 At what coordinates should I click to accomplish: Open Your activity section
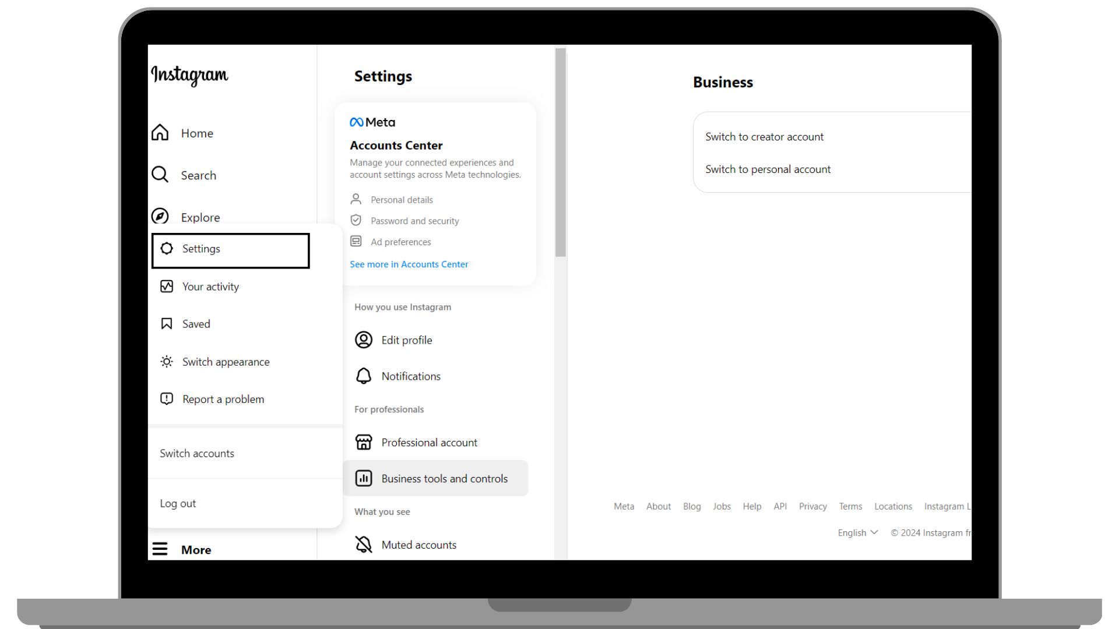[x=209, y=286]
